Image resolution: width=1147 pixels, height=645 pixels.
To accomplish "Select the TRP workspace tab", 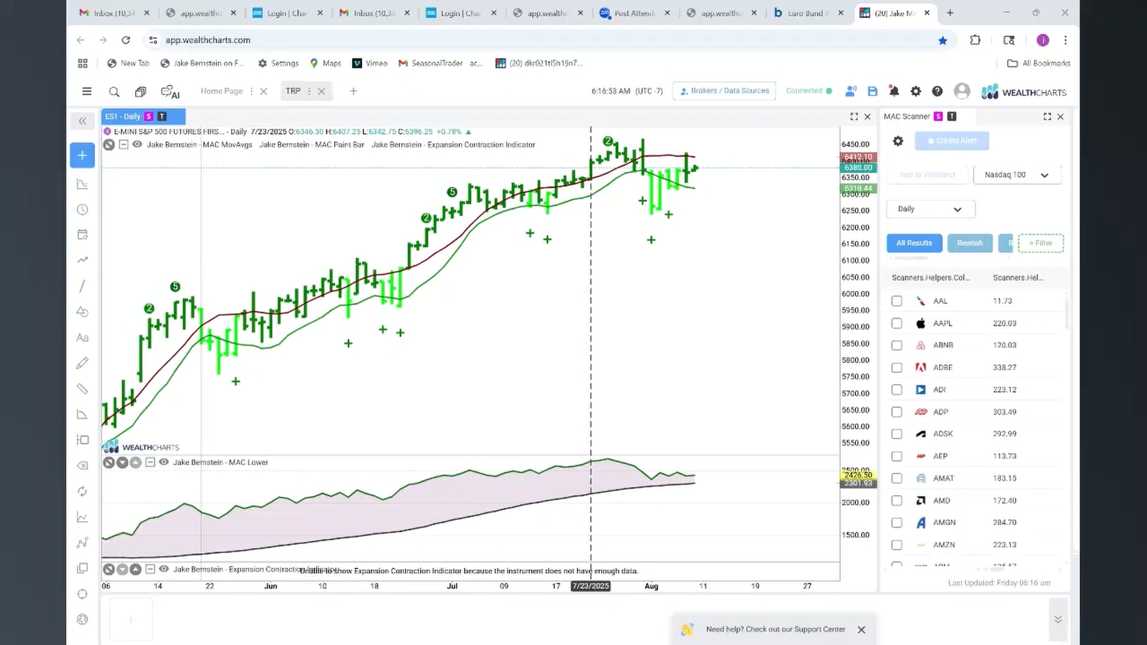I will (293, 91).
